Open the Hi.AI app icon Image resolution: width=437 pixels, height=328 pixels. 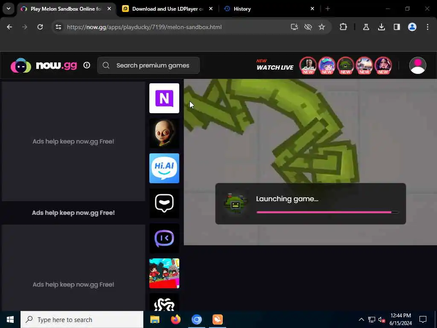[x=164, y=168]
